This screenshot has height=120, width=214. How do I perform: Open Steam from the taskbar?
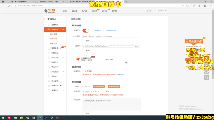pos(52,118)
